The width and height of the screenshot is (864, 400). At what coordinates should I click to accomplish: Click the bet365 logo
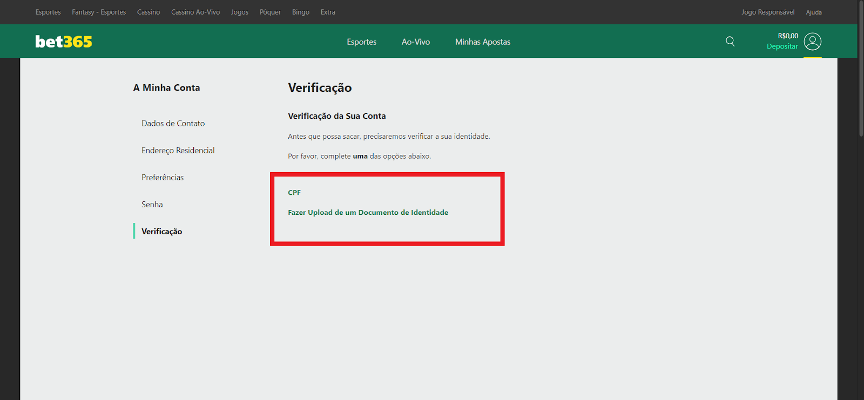(64, 42)
